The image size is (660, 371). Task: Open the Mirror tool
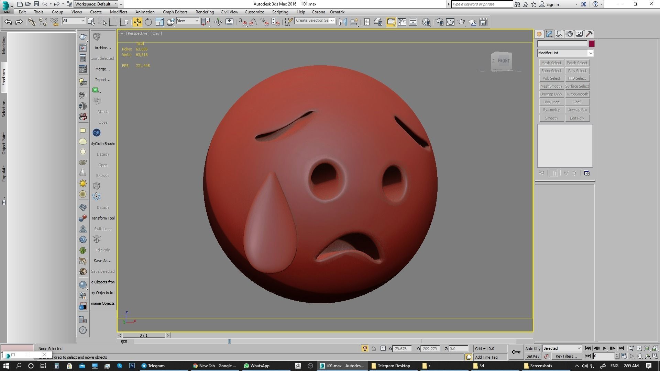tap(342, 22)
